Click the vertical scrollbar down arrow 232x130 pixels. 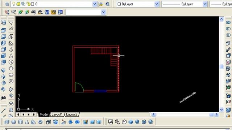click(x=221, y=110)
